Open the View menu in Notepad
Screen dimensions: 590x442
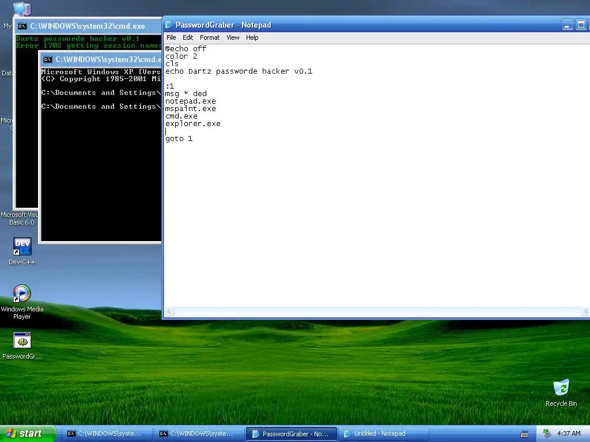[x=233, y=37]
